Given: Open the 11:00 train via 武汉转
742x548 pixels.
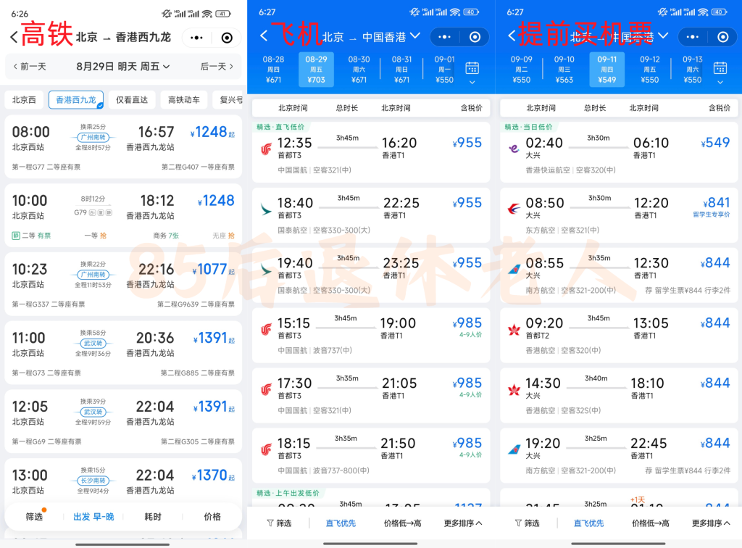Looking at the screenshot, I should tap(123, 352).
